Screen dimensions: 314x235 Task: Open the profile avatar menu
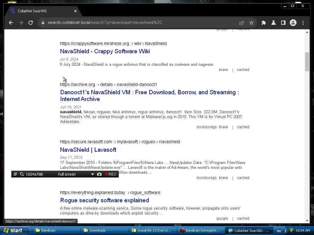pos(293,23)
